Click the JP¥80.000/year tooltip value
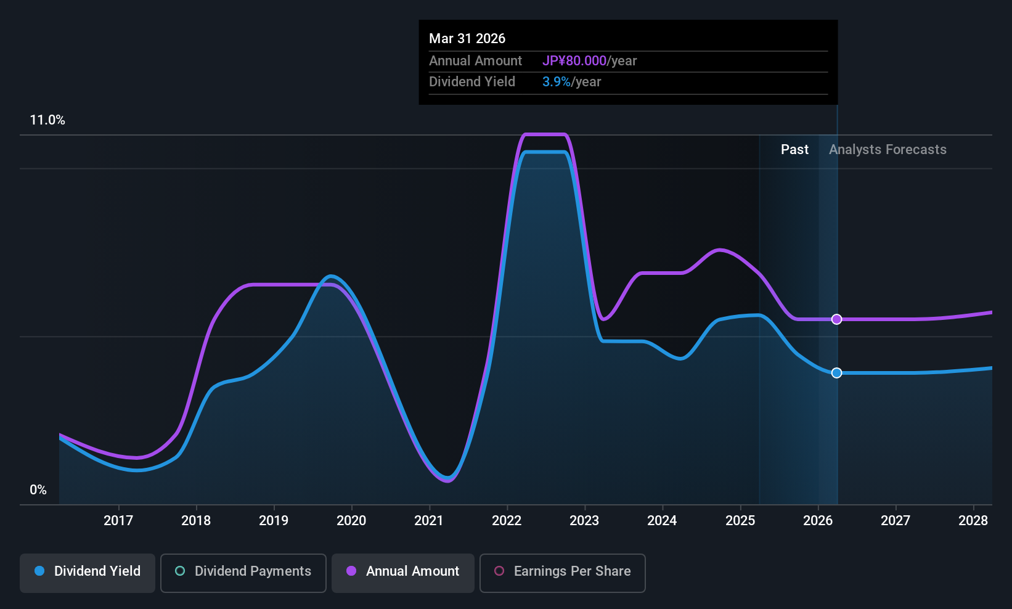 [589, 61]
